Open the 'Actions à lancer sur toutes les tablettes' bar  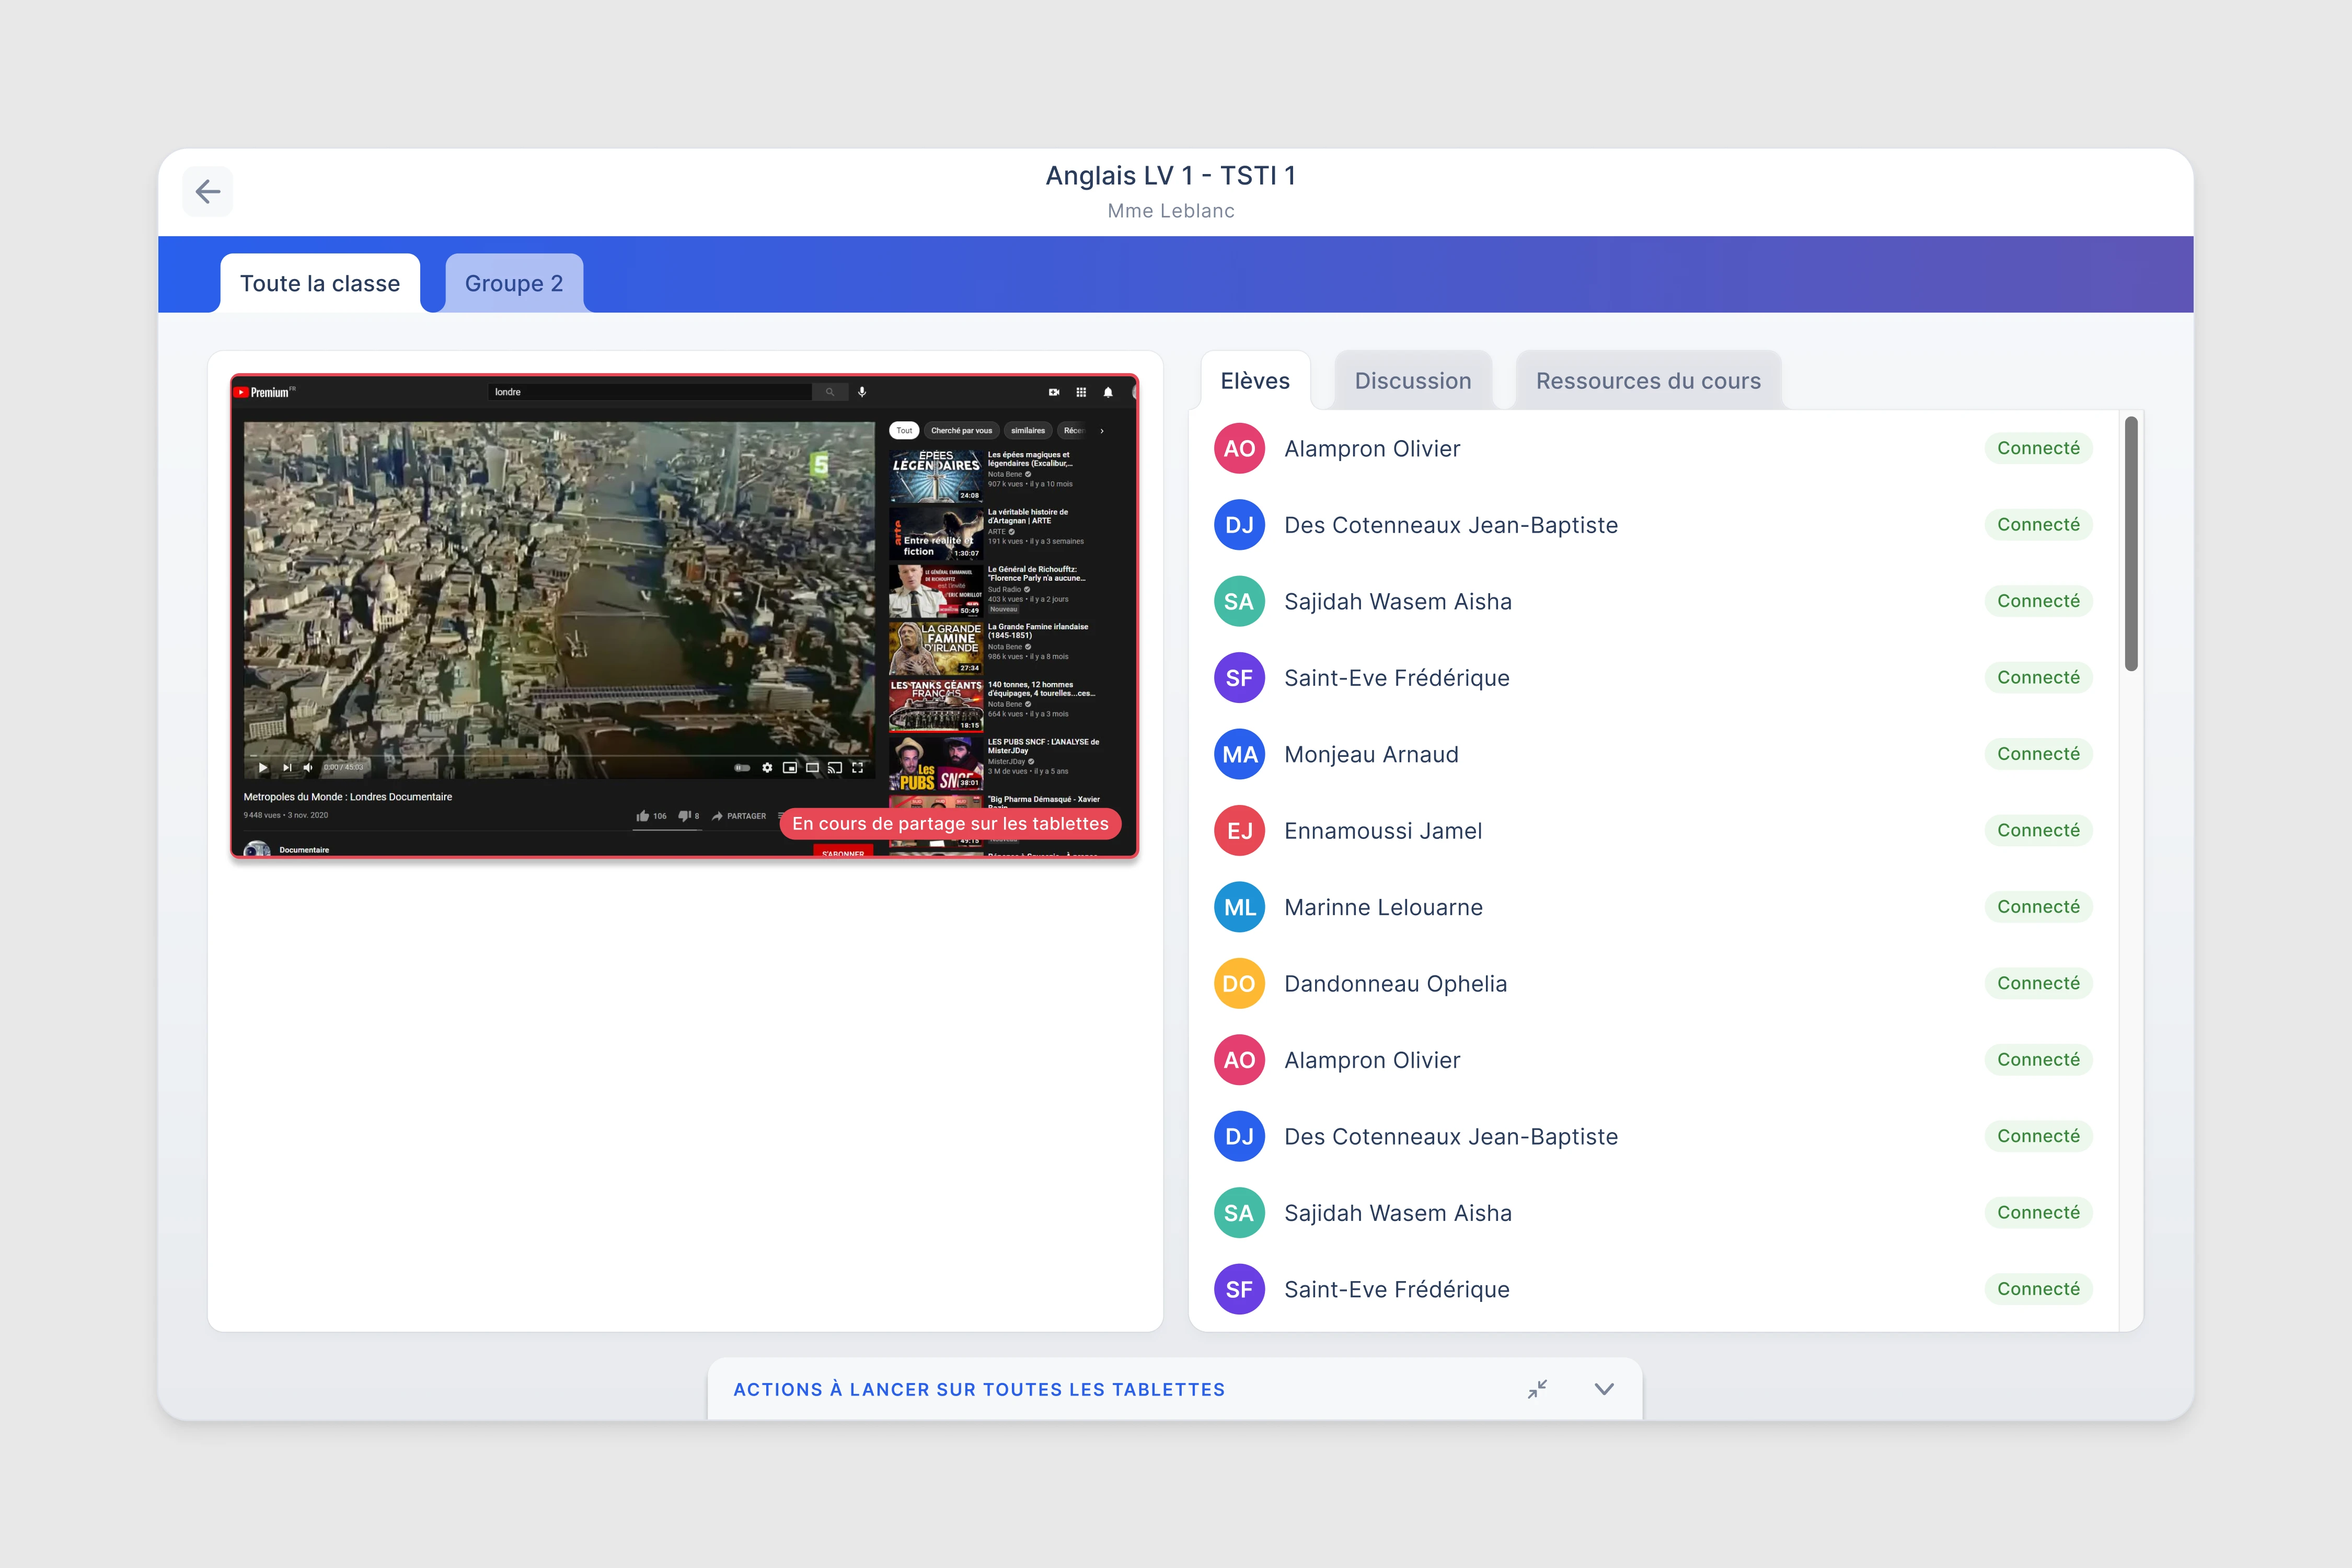(979, 1389)
